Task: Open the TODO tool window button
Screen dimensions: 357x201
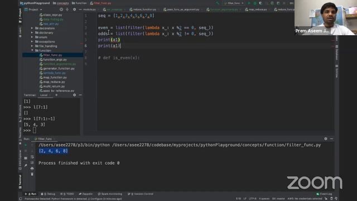Action: coord(67,194)
